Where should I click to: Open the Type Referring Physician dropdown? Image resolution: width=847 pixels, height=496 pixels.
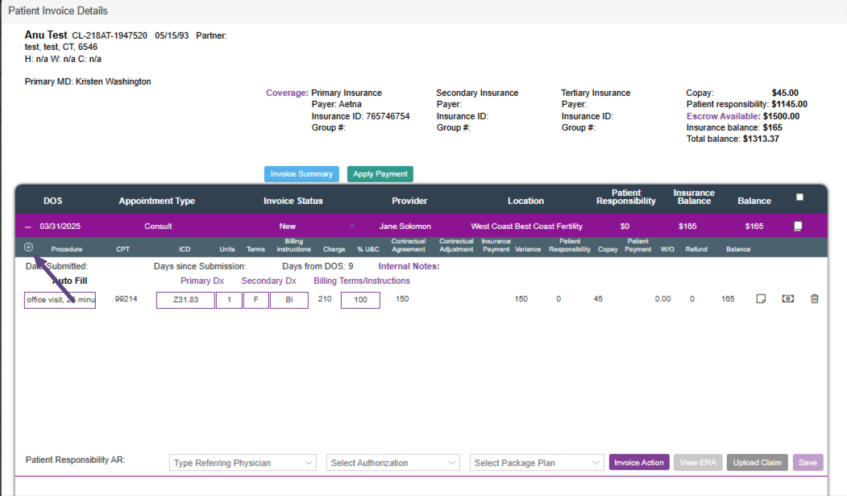243,463
